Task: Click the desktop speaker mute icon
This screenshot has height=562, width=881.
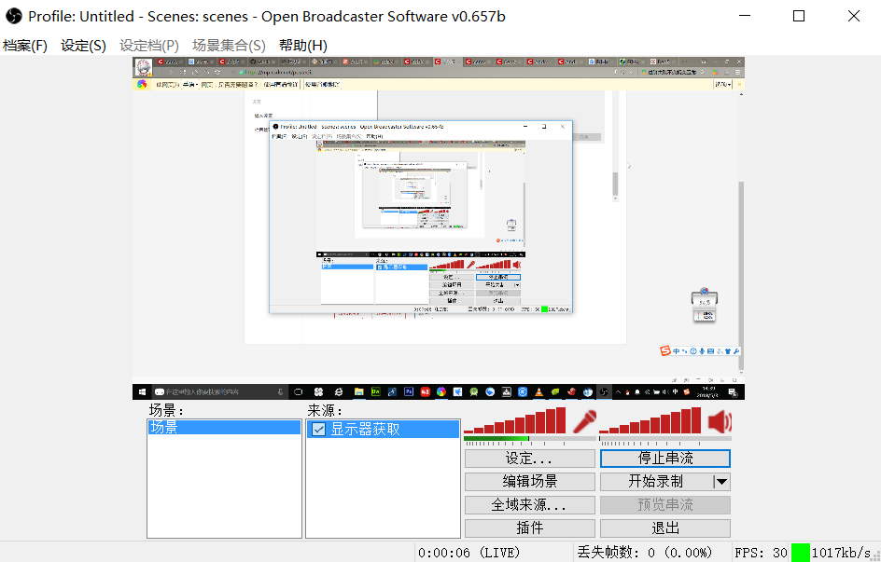Action: coord(720,422)
